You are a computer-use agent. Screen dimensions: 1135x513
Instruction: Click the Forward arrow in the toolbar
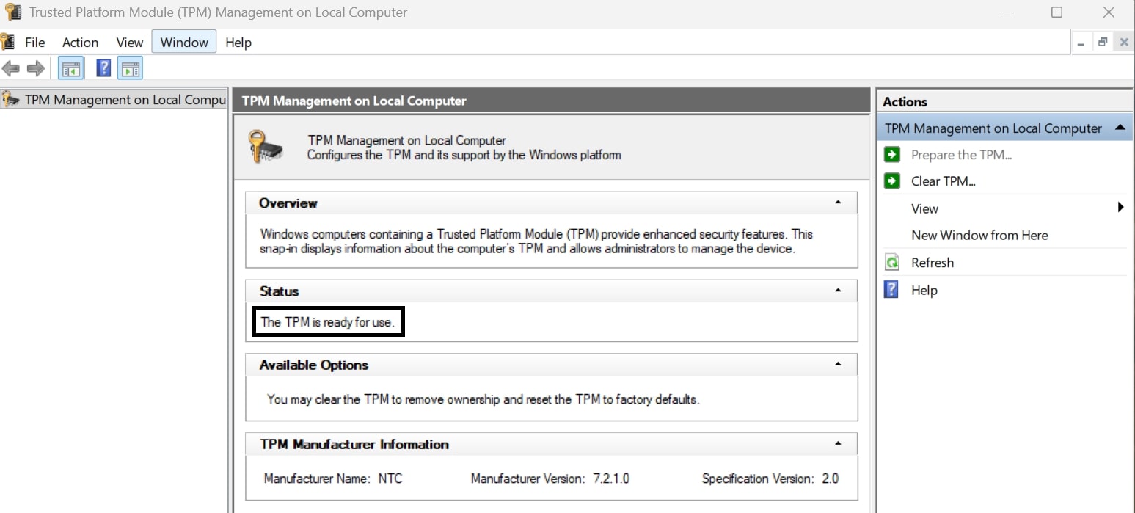tap(35, 69)
